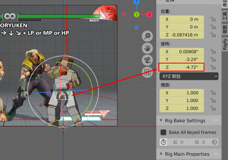The image size is (228, 160).
Task: Open panel drag handle dots for Rig Bake Settings
Action: 216,121
